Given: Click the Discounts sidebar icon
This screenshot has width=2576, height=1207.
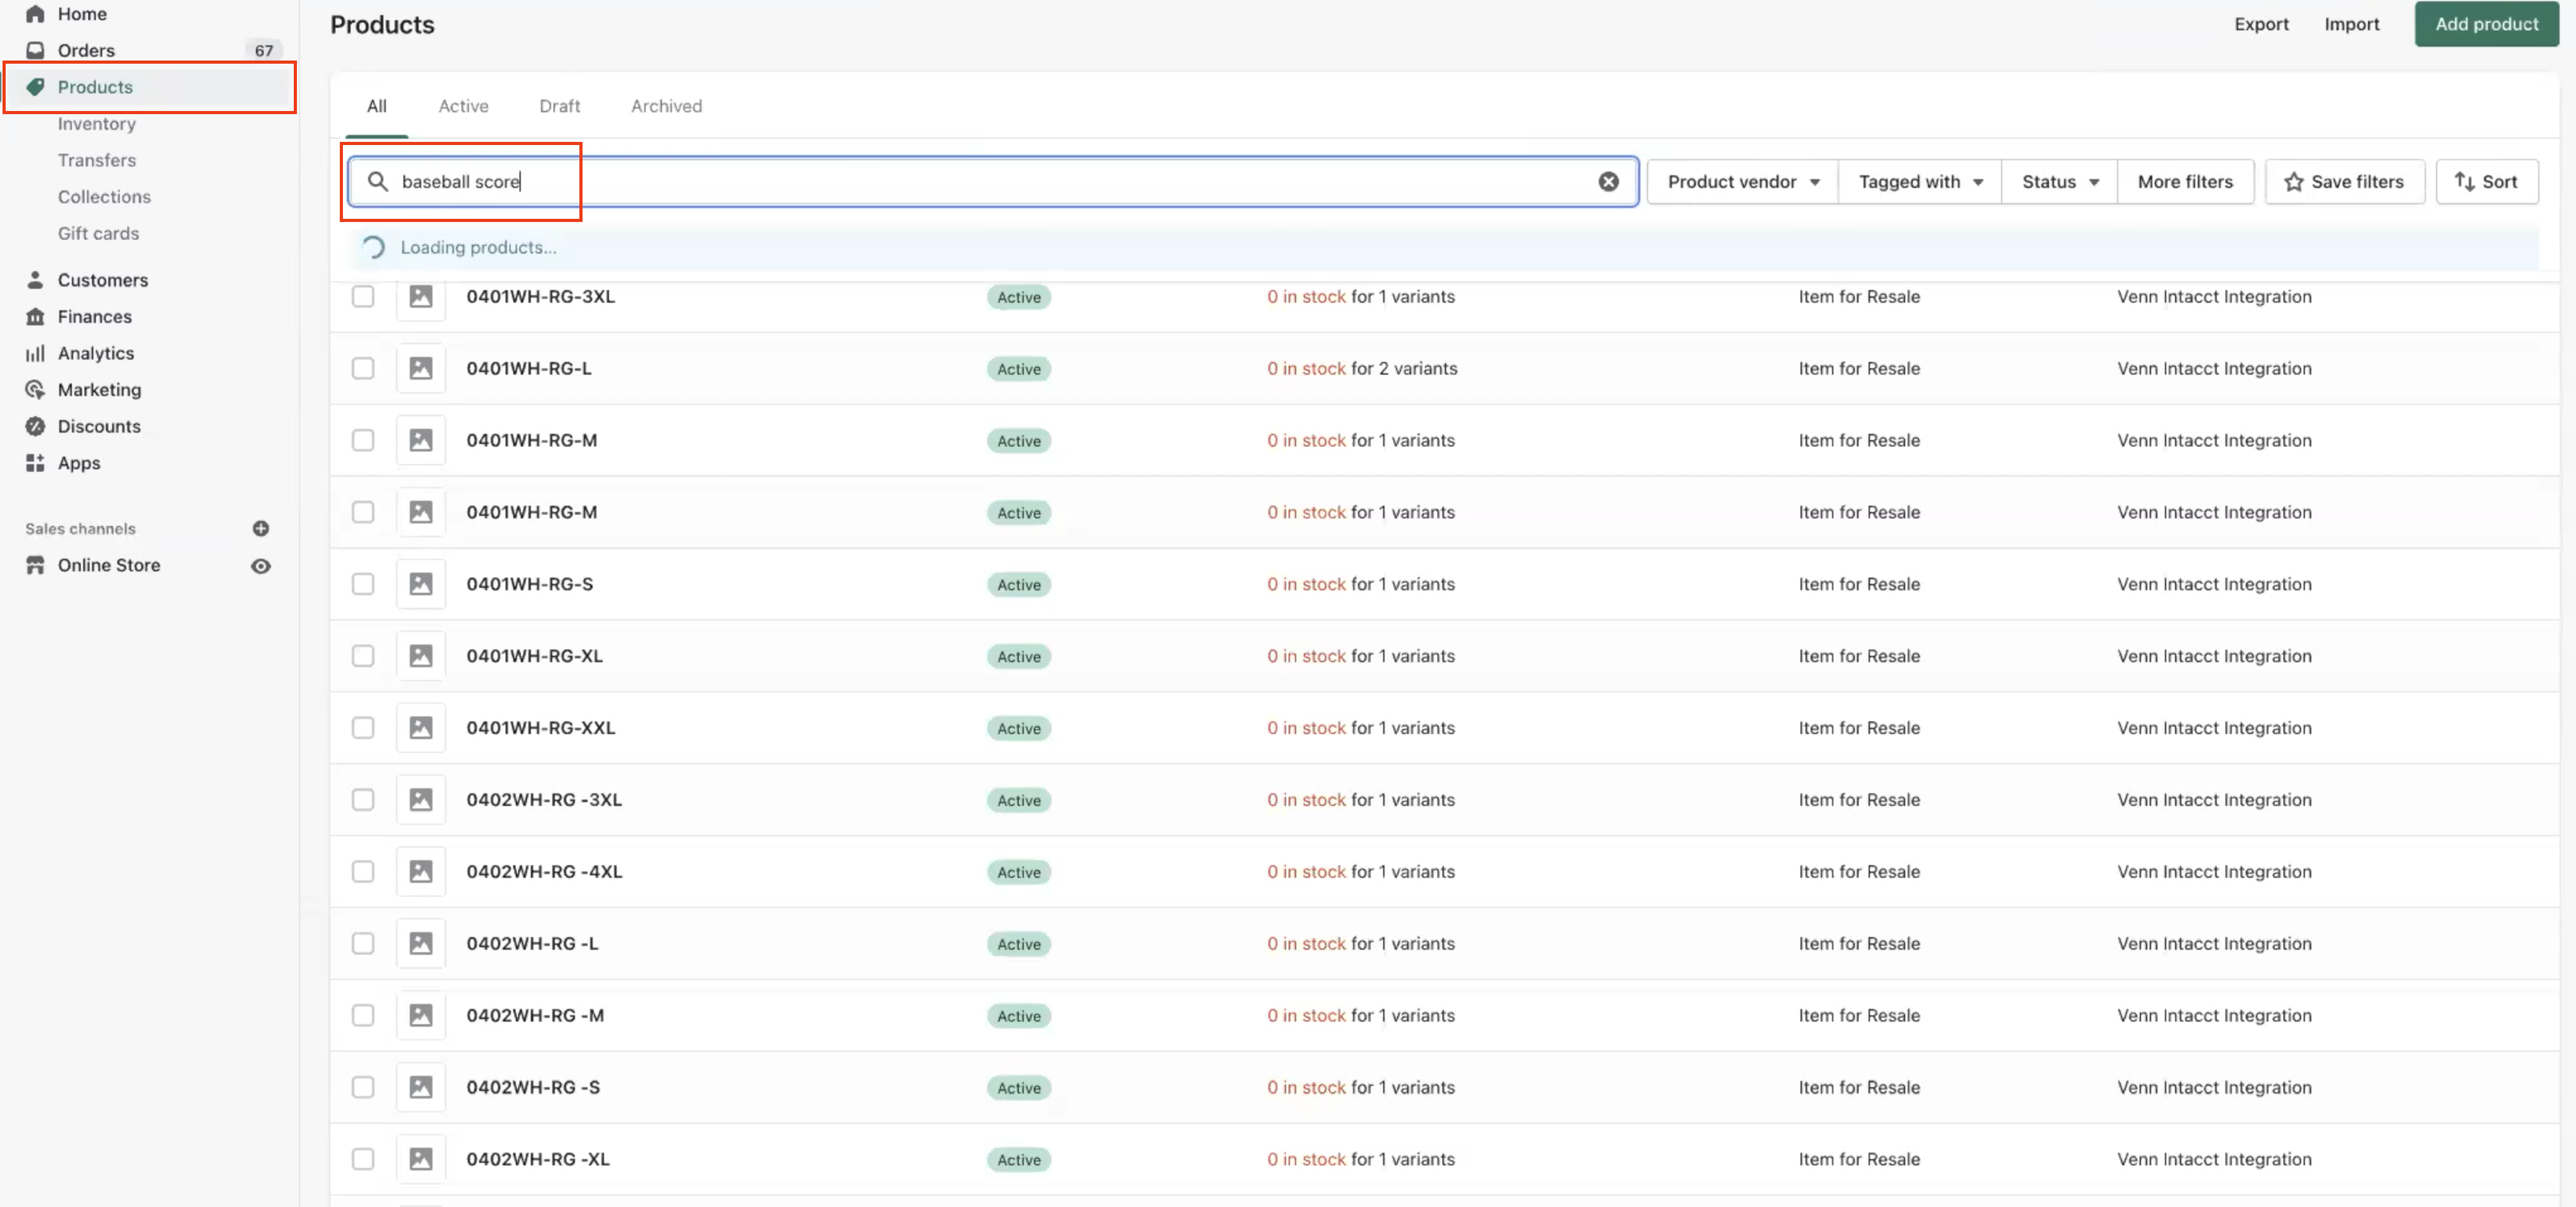Looking at the screenshot, I should 35,426.
